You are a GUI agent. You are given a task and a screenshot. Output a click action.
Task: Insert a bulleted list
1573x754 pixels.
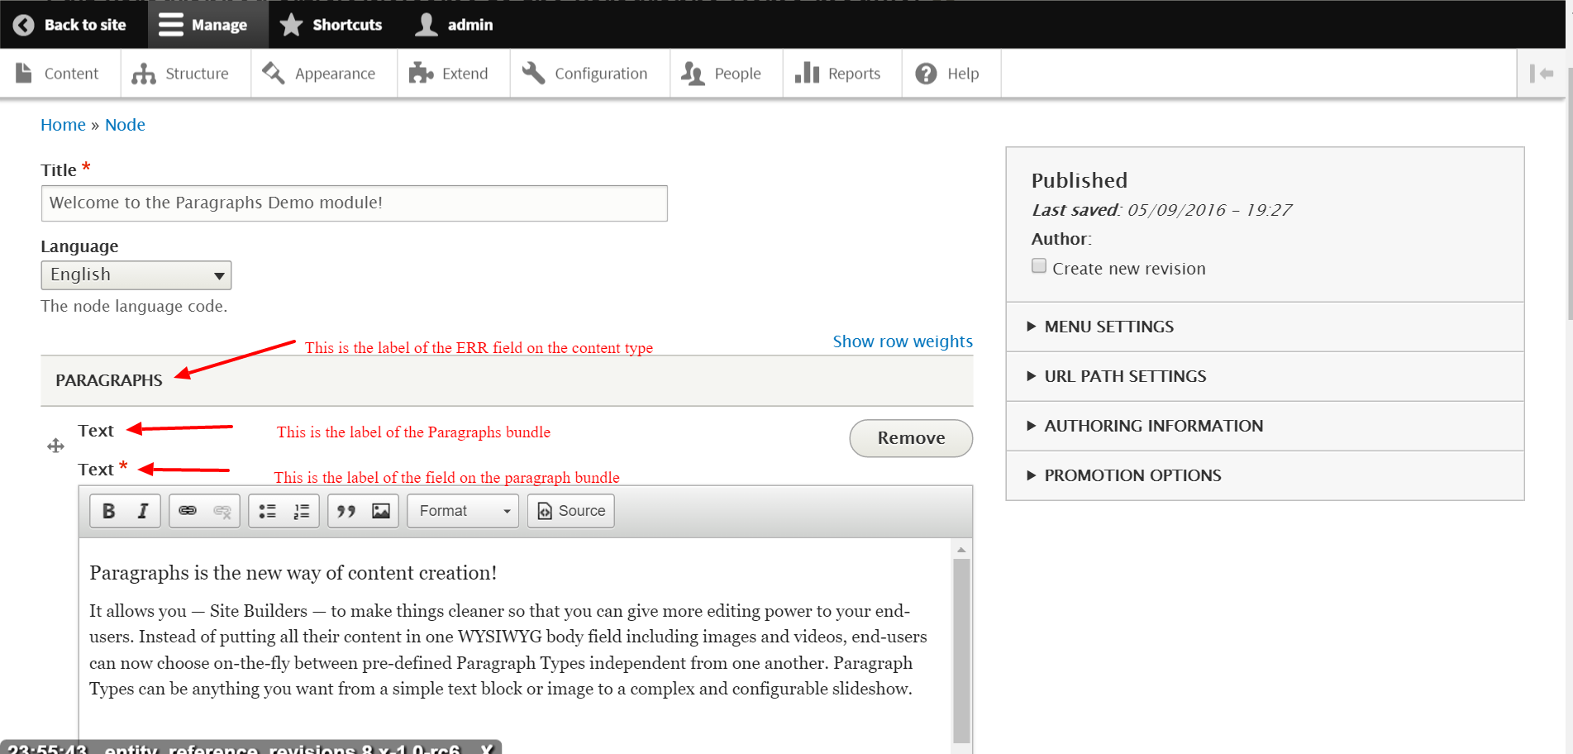click(x=267, y=511)
